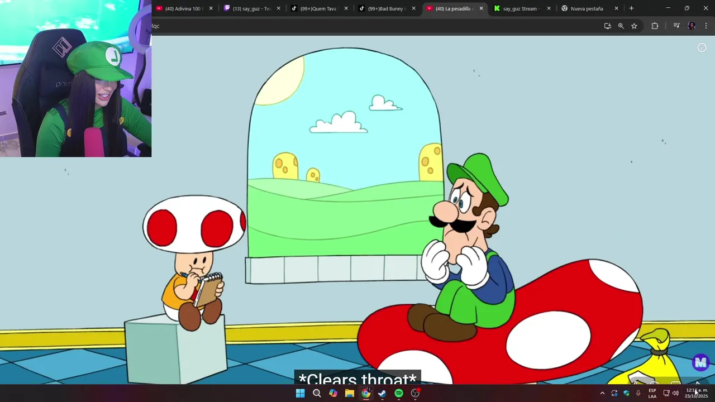Close the 'Nueva pestaña' tab
The image size is (715, 402).
pos(616,8)
